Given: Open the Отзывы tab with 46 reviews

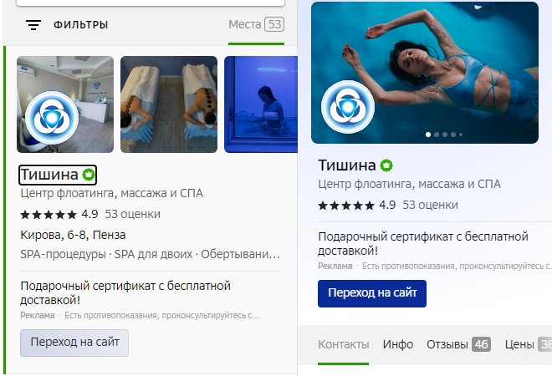Looking at the screenshot, I should [458, 344].
